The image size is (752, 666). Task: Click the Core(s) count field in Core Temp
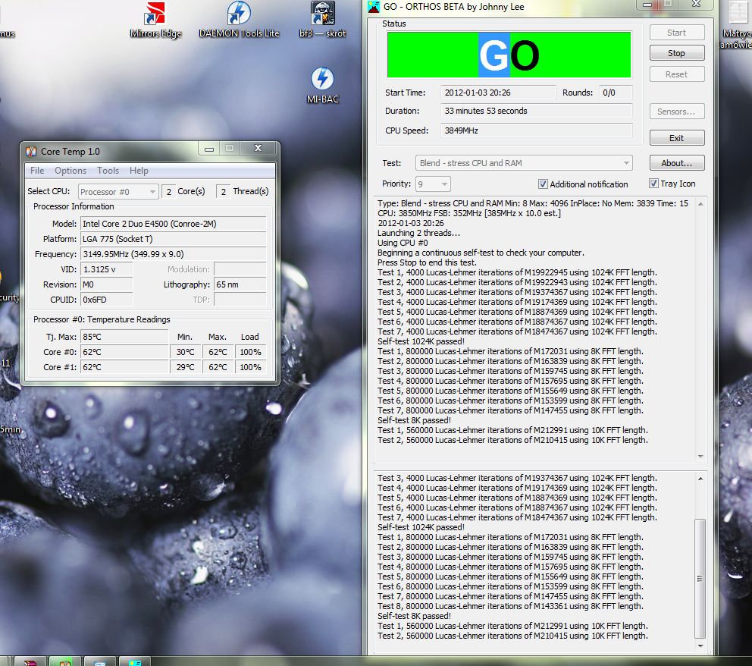[168, 191]
